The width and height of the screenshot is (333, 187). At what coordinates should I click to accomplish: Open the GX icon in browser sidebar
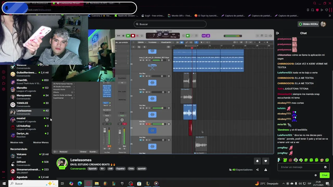4,172
